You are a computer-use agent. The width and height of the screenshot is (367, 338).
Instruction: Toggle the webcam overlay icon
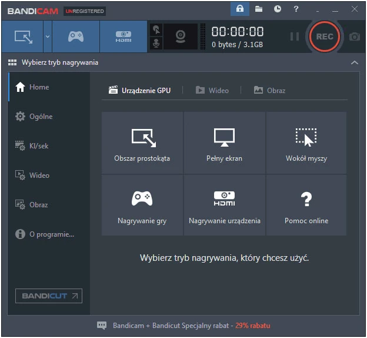click(181, 37)
